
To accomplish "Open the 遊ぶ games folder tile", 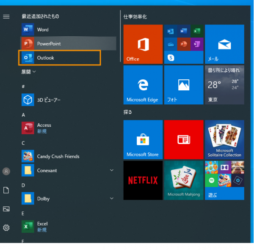I will (x=224, y=180).
